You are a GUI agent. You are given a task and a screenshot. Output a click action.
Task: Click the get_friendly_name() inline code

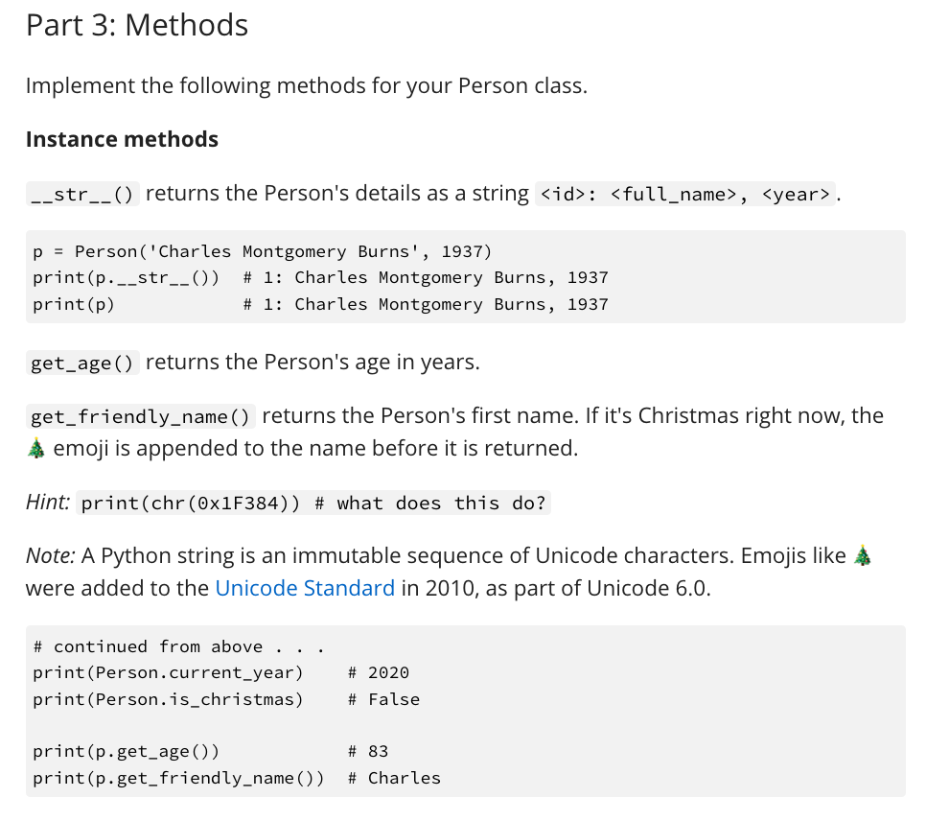click(x=141, y=416)
